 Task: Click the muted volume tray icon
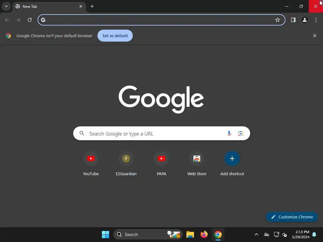[x=285, y=234]
